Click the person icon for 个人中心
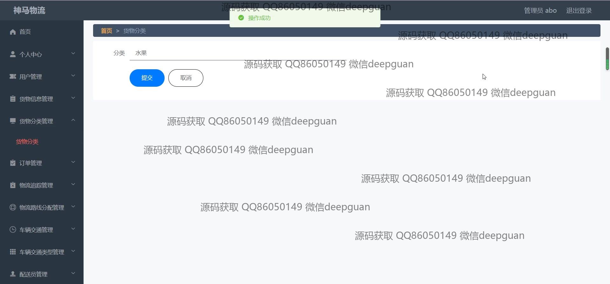 [13, 54]
